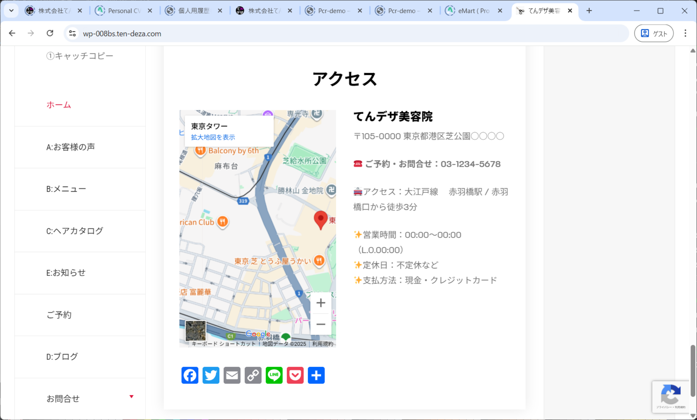Go to C:ヘアカタログ in sidebar
697x420 pixels.
click(x=75, y=231)
